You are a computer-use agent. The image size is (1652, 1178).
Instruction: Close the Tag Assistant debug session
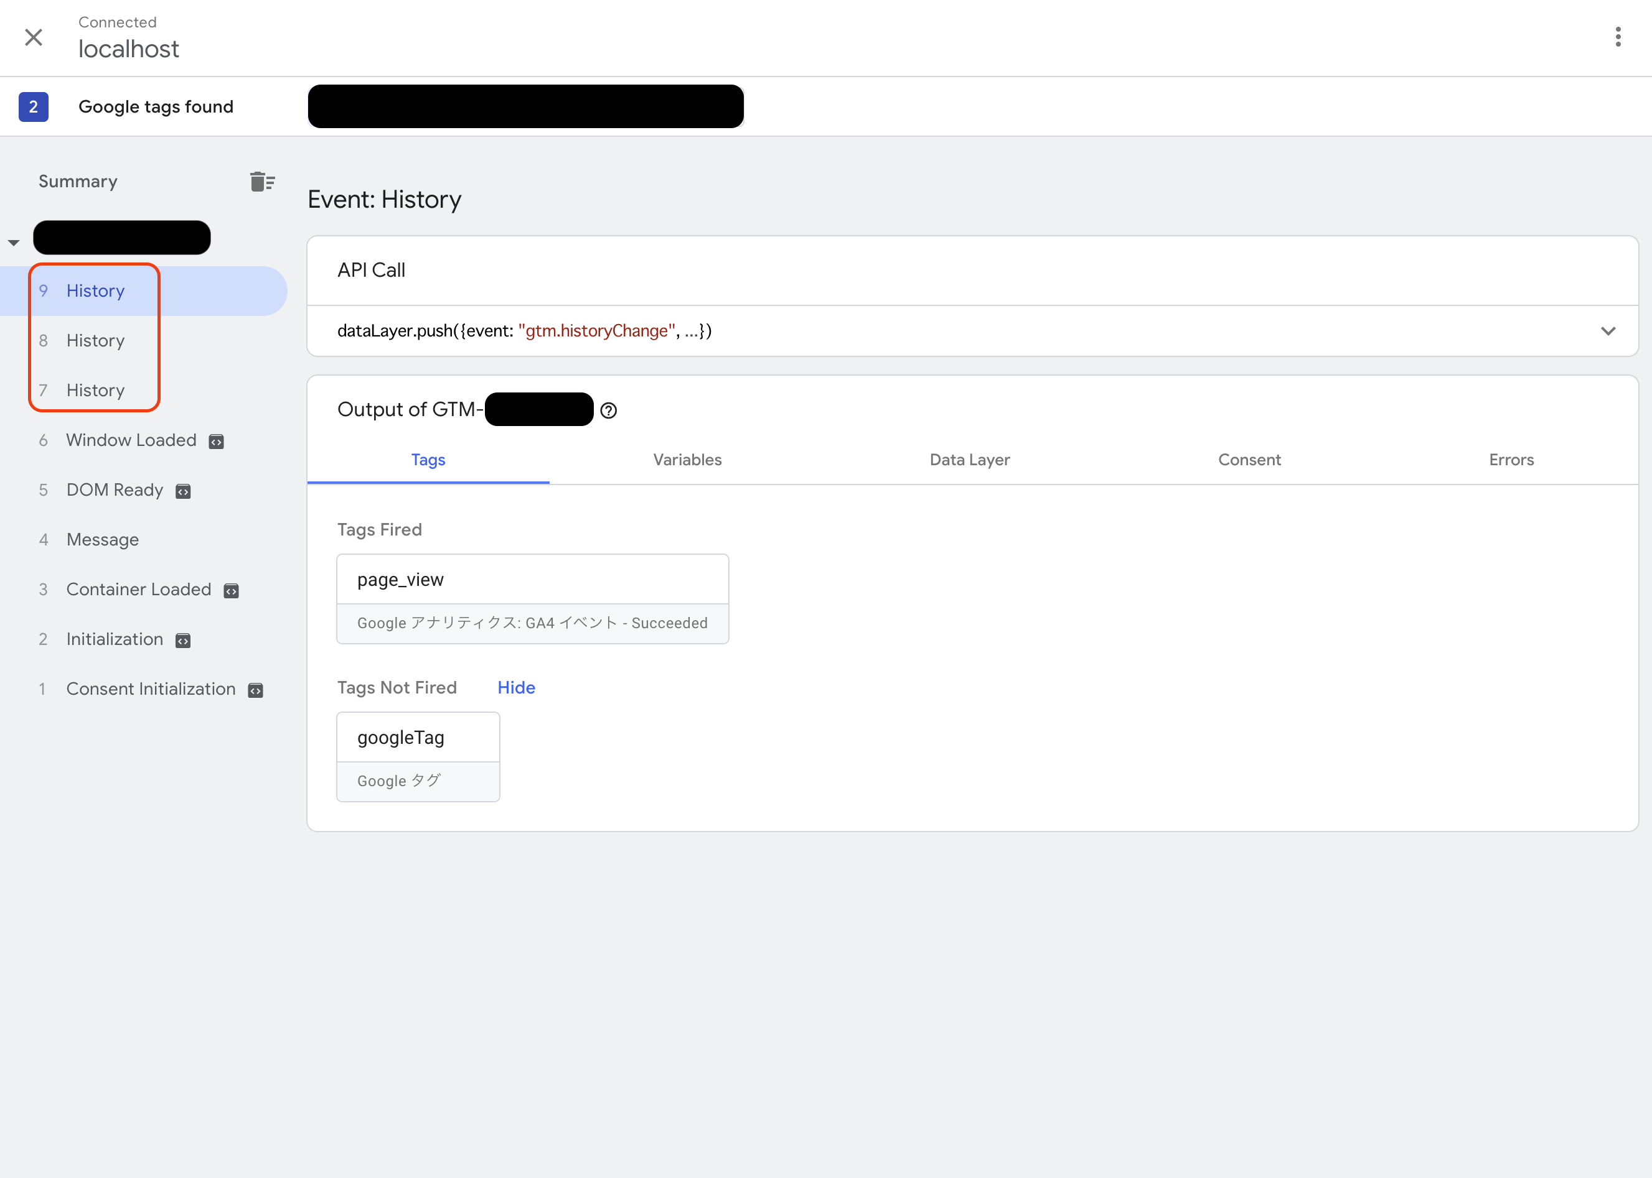[x=34, y=37]
